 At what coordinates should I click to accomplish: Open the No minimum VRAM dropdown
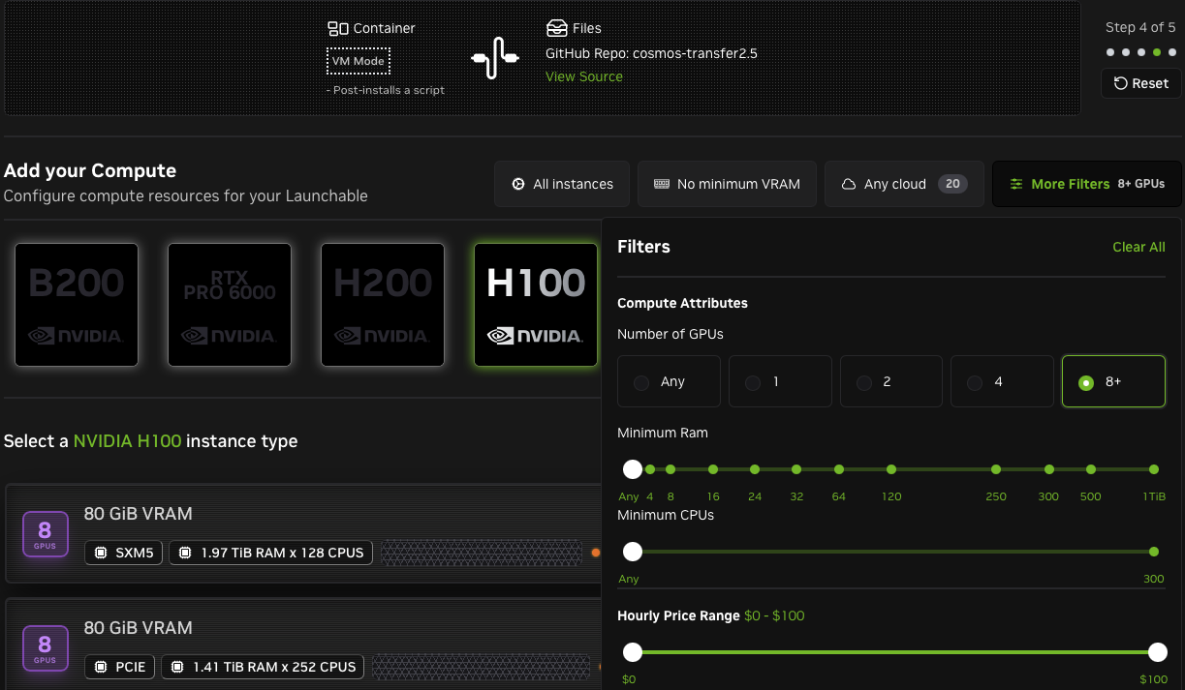pos(727,184)
